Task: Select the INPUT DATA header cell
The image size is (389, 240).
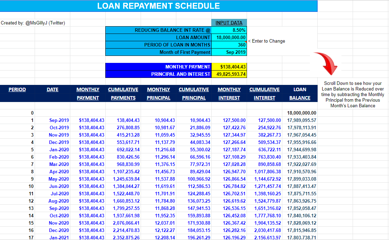Action: pyautogui.click(x=229, y=23)
